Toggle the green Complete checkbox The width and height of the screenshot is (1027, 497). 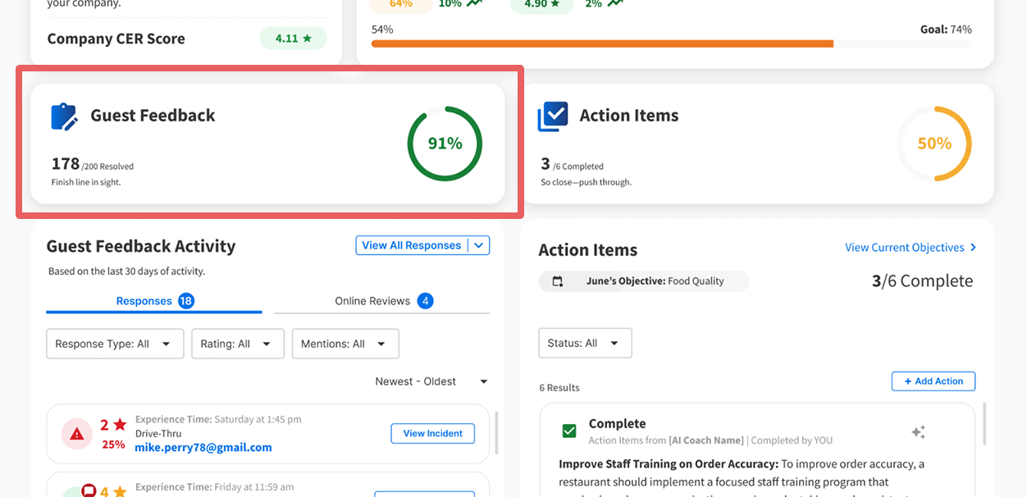pyautogui.click(x=569, y=431)
